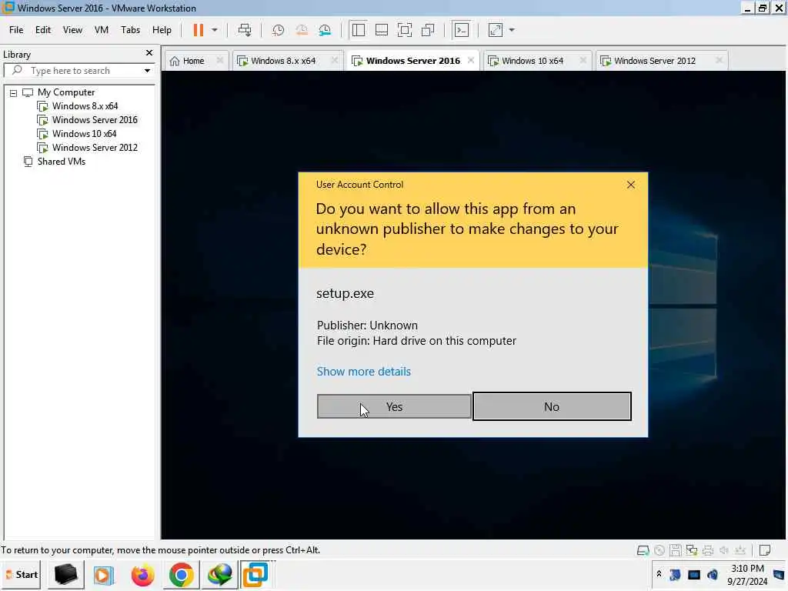Open the Library search filter dropdown
The height and width of the screenshot is (591, 788).
(x=147, y=71)
